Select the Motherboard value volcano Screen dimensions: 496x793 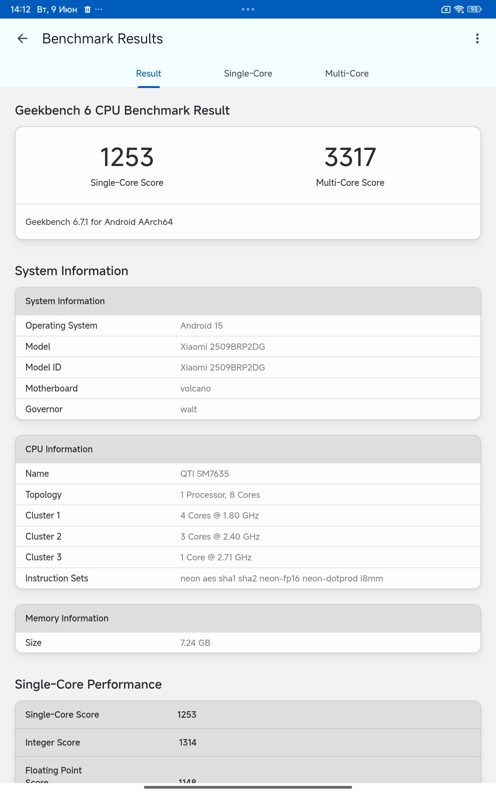(x=196, y=388)
